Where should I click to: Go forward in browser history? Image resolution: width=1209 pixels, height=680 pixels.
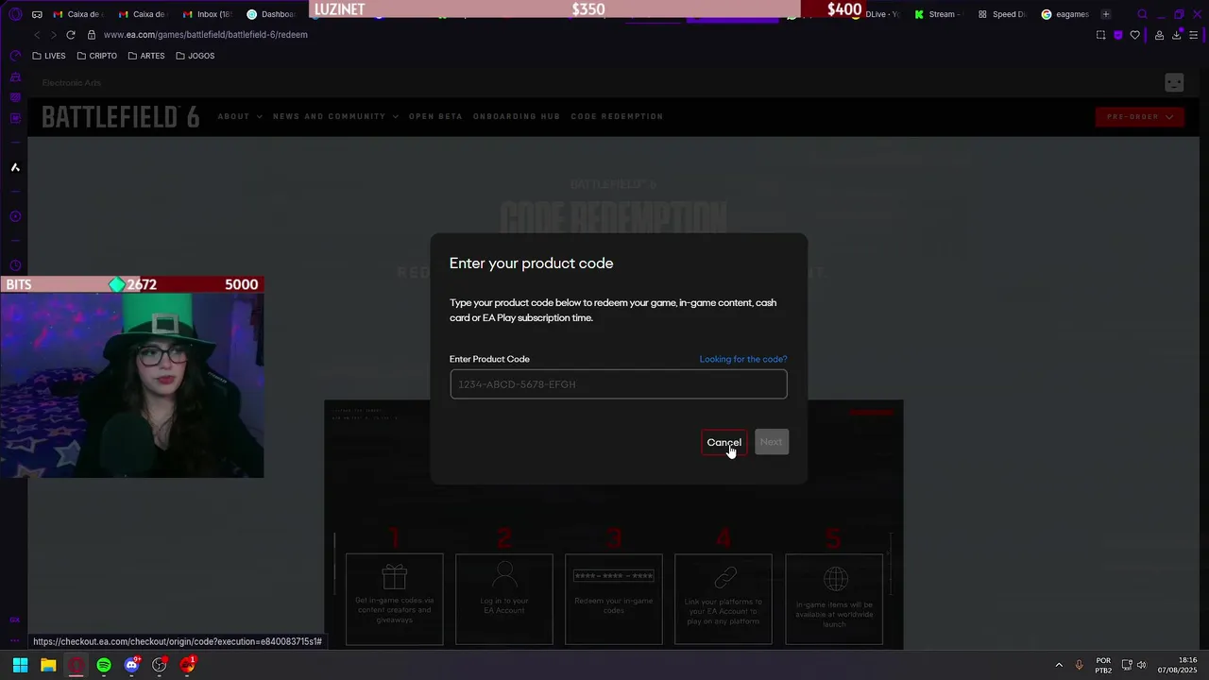coord(53,35)
